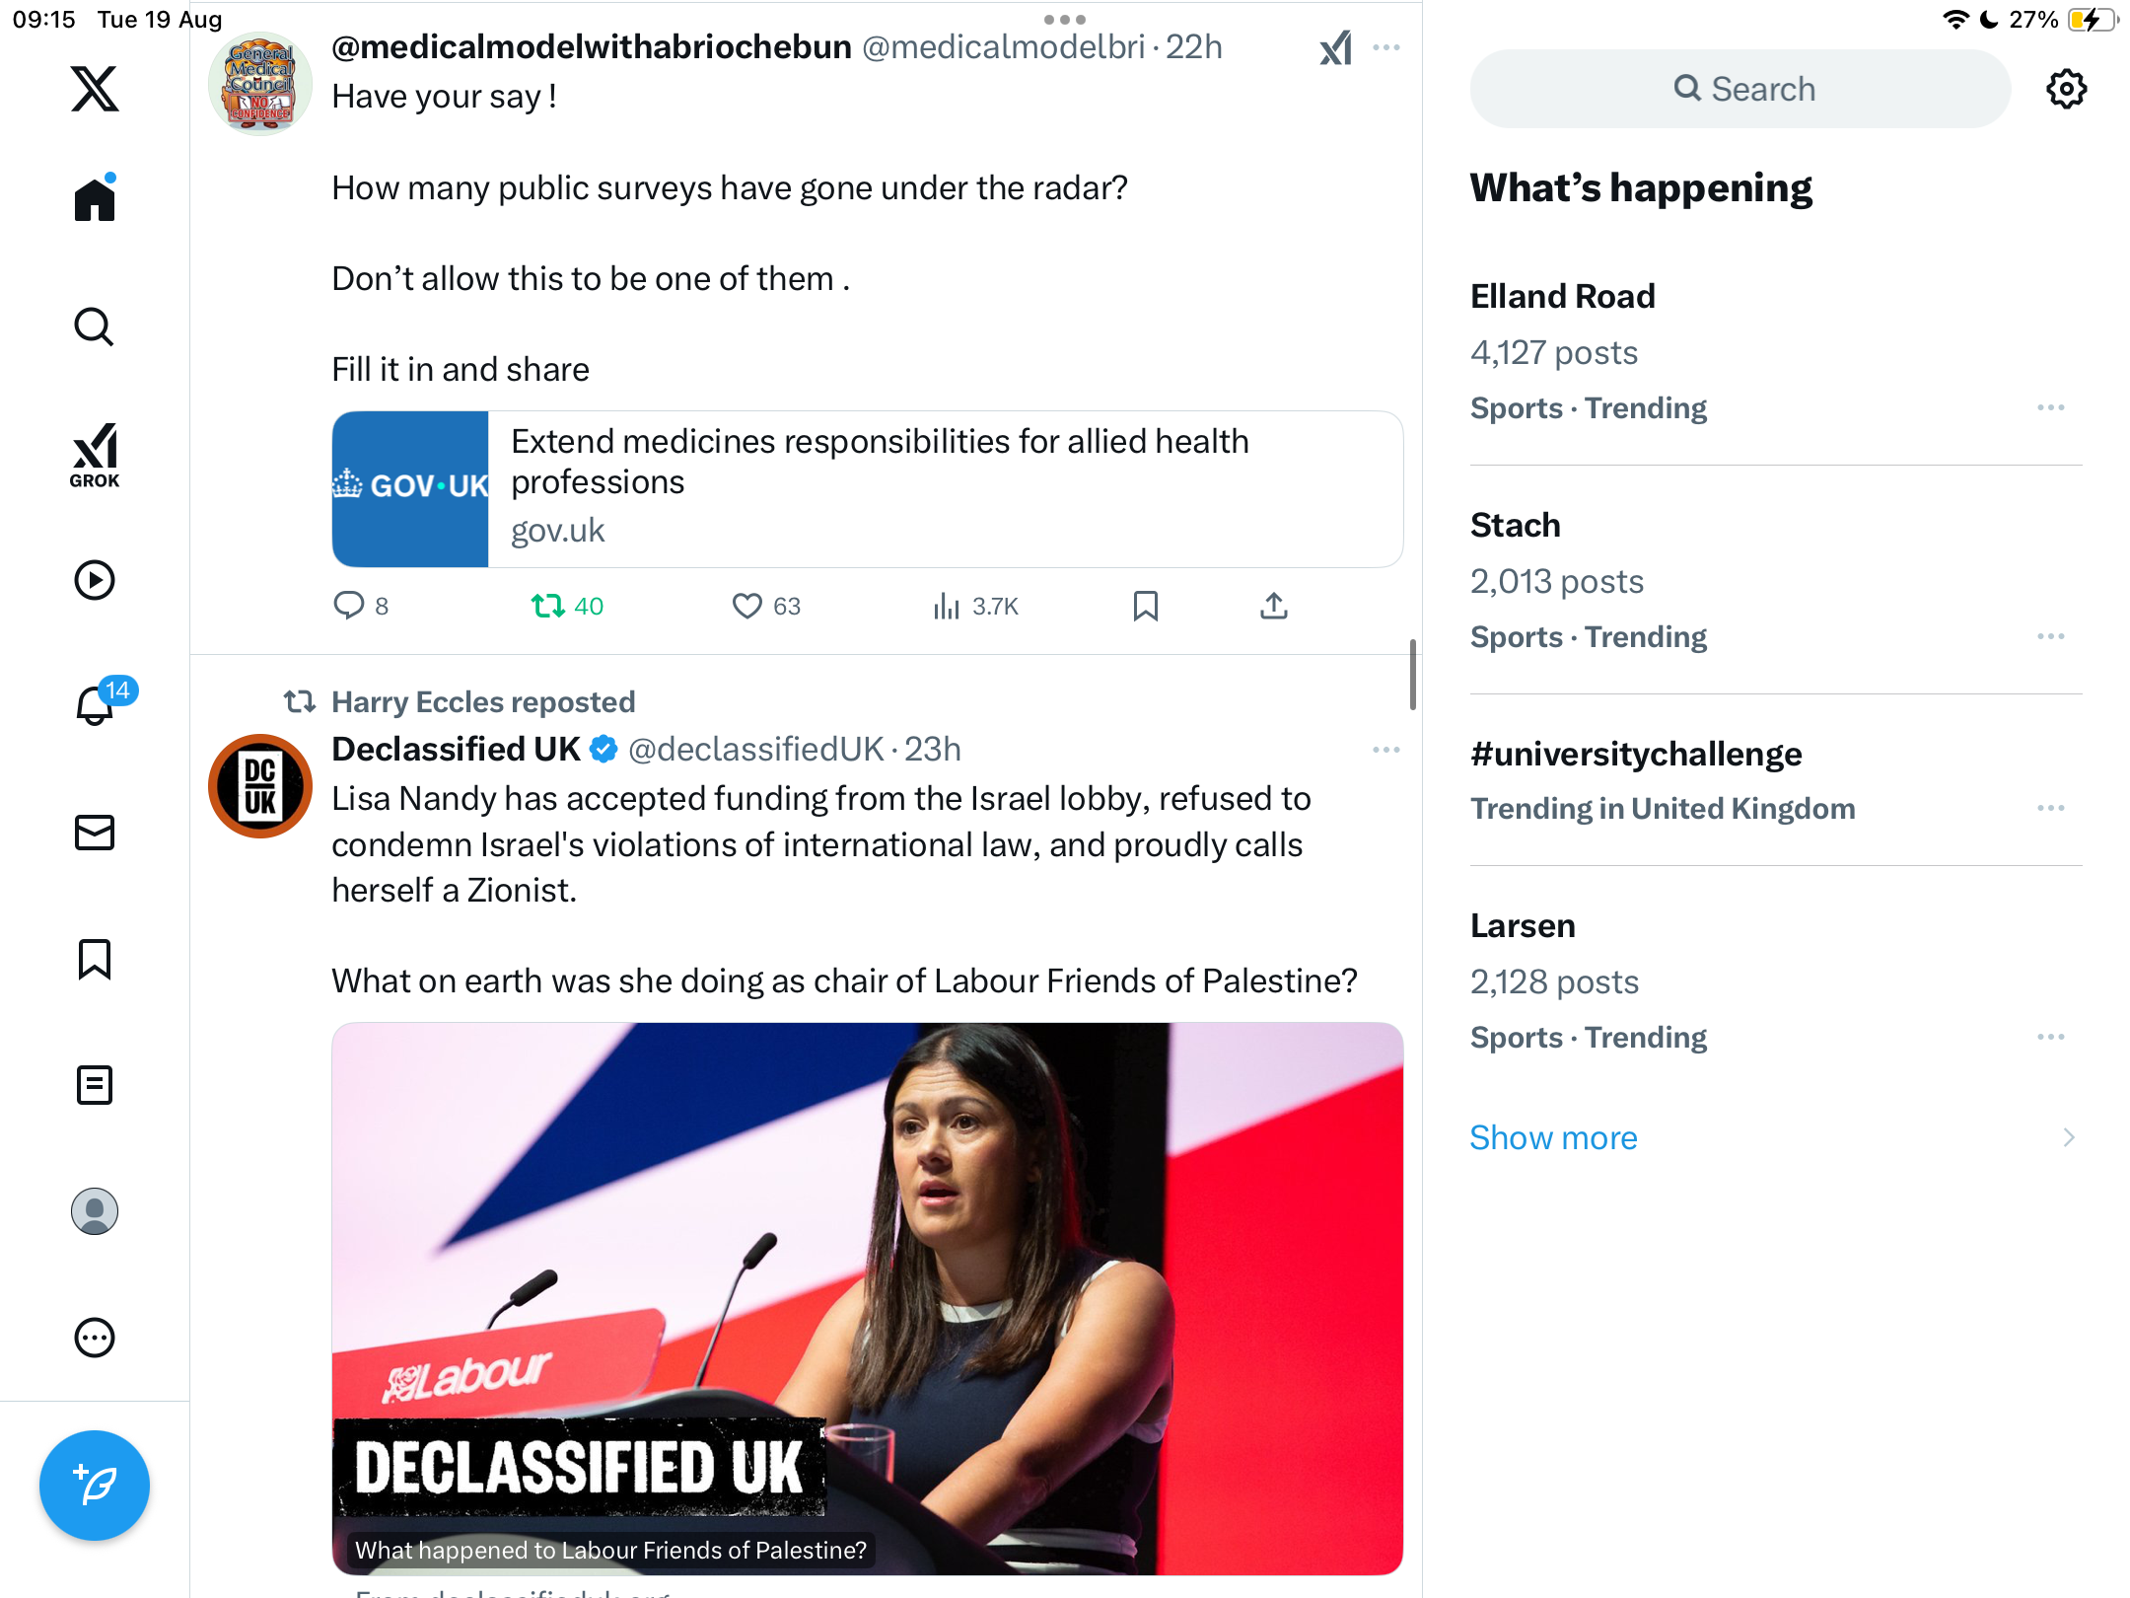Share the medicalmodel post
This screenshot has width=2130, height=1598.
(x=1273, y=606)
